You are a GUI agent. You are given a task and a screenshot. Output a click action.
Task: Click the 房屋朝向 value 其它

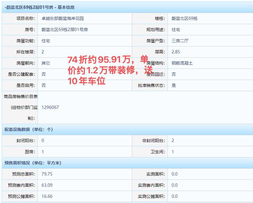[x=46, y=63]
